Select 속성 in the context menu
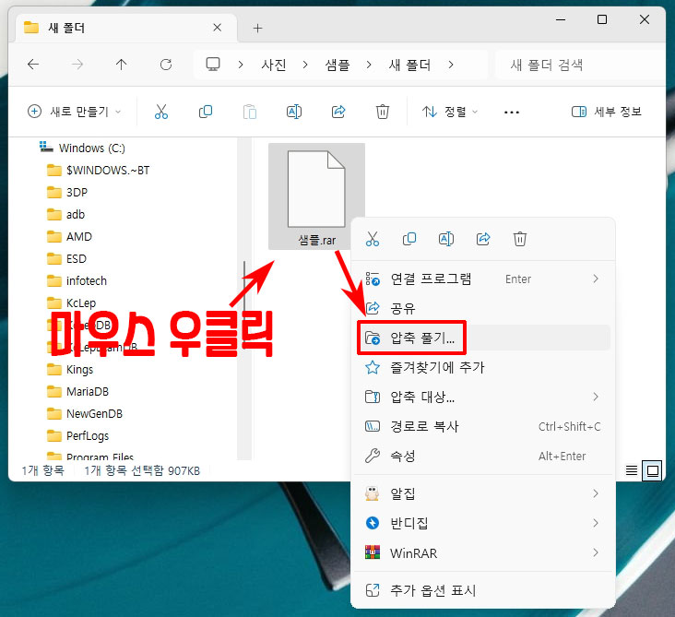675x617 pixels. pos(483,456)
